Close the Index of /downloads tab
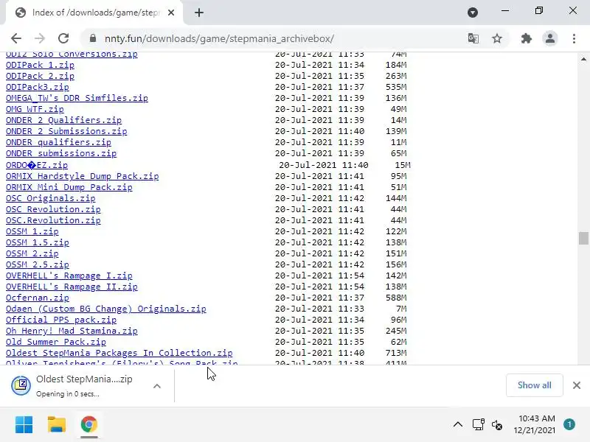Image resolution: width=590 pixels, height=442 pixels. 171,13
